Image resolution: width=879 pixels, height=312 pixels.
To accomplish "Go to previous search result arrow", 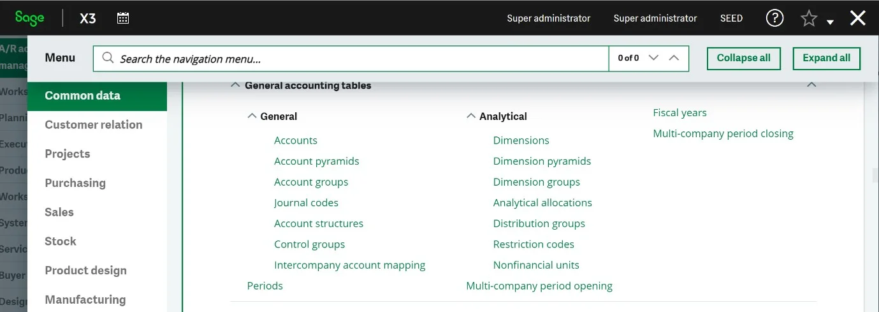I will (674, 58).
